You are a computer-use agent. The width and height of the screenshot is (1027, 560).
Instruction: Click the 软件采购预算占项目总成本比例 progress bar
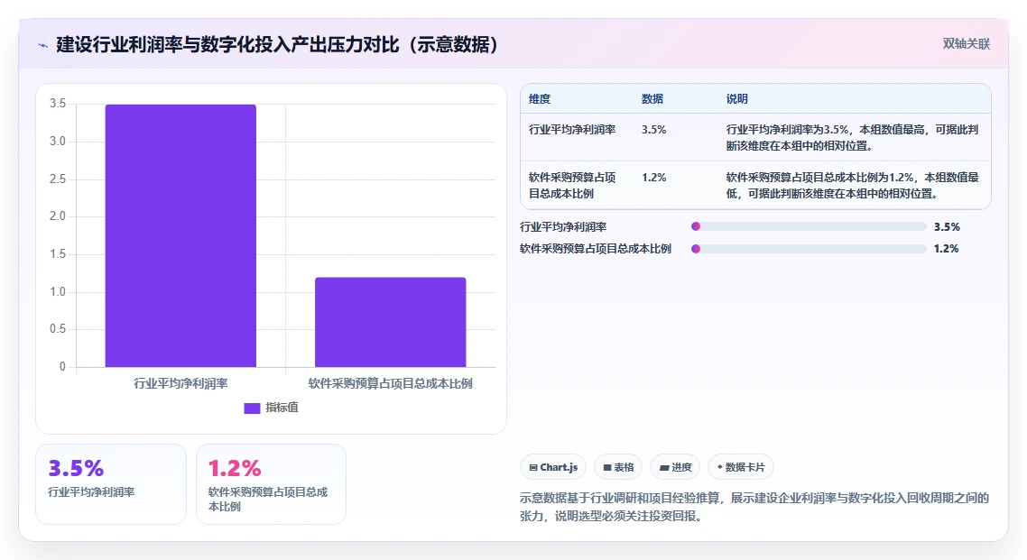coord(809,249)
